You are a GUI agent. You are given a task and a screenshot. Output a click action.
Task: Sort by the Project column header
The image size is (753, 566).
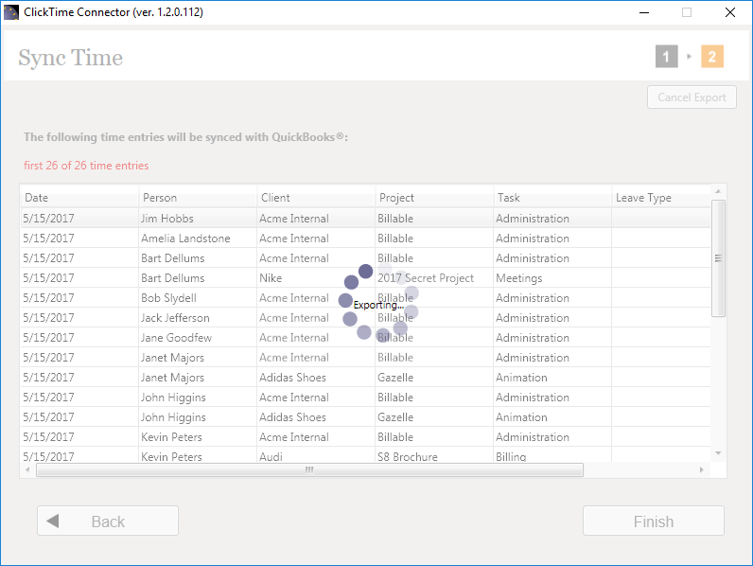pyautogui.click(x=434, y=198)
